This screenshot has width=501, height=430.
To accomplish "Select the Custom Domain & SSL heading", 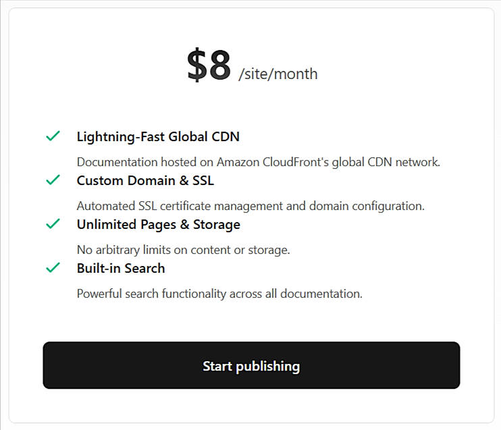I will (x=145, y=181).
